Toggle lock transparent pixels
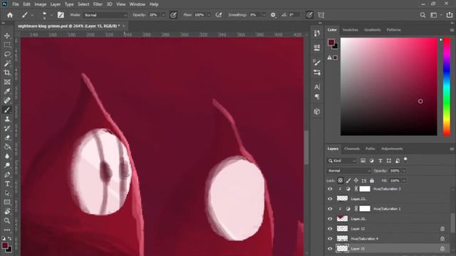Screen dimensions: 456x256 341,181
